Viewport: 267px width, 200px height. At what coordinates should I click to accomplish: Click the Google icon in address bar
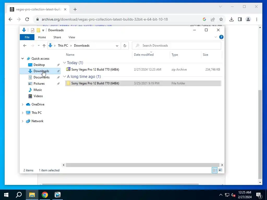coord(204,19)
